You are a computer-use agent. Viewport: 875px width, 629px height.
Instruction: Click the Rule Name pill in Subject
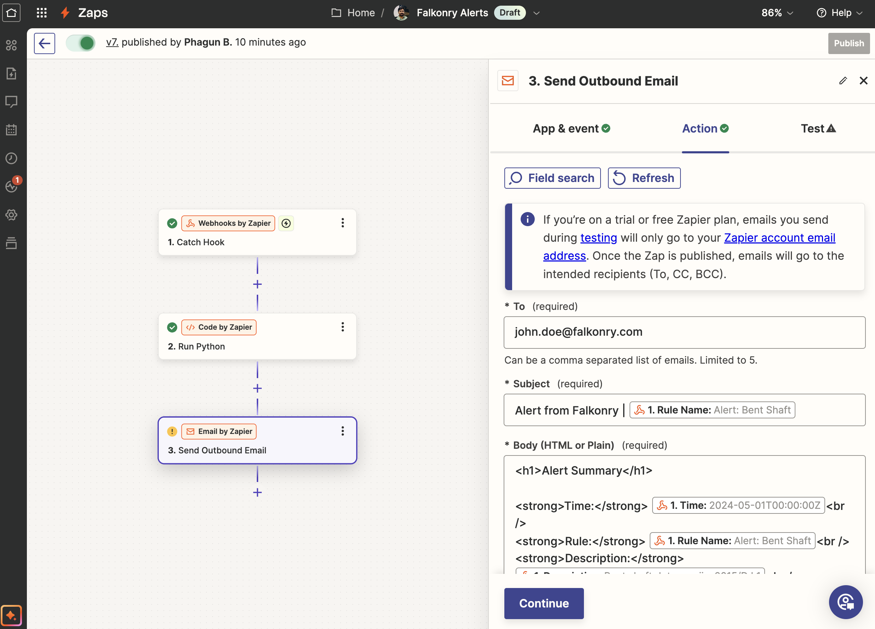pos(712,410)
